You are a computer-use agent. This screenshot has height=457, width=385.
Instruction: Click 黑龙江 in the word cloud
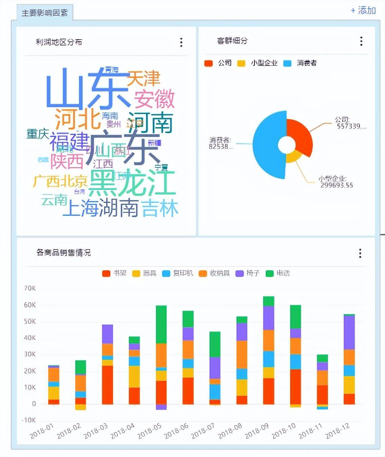pyautogui.click(x=132, y=183)
